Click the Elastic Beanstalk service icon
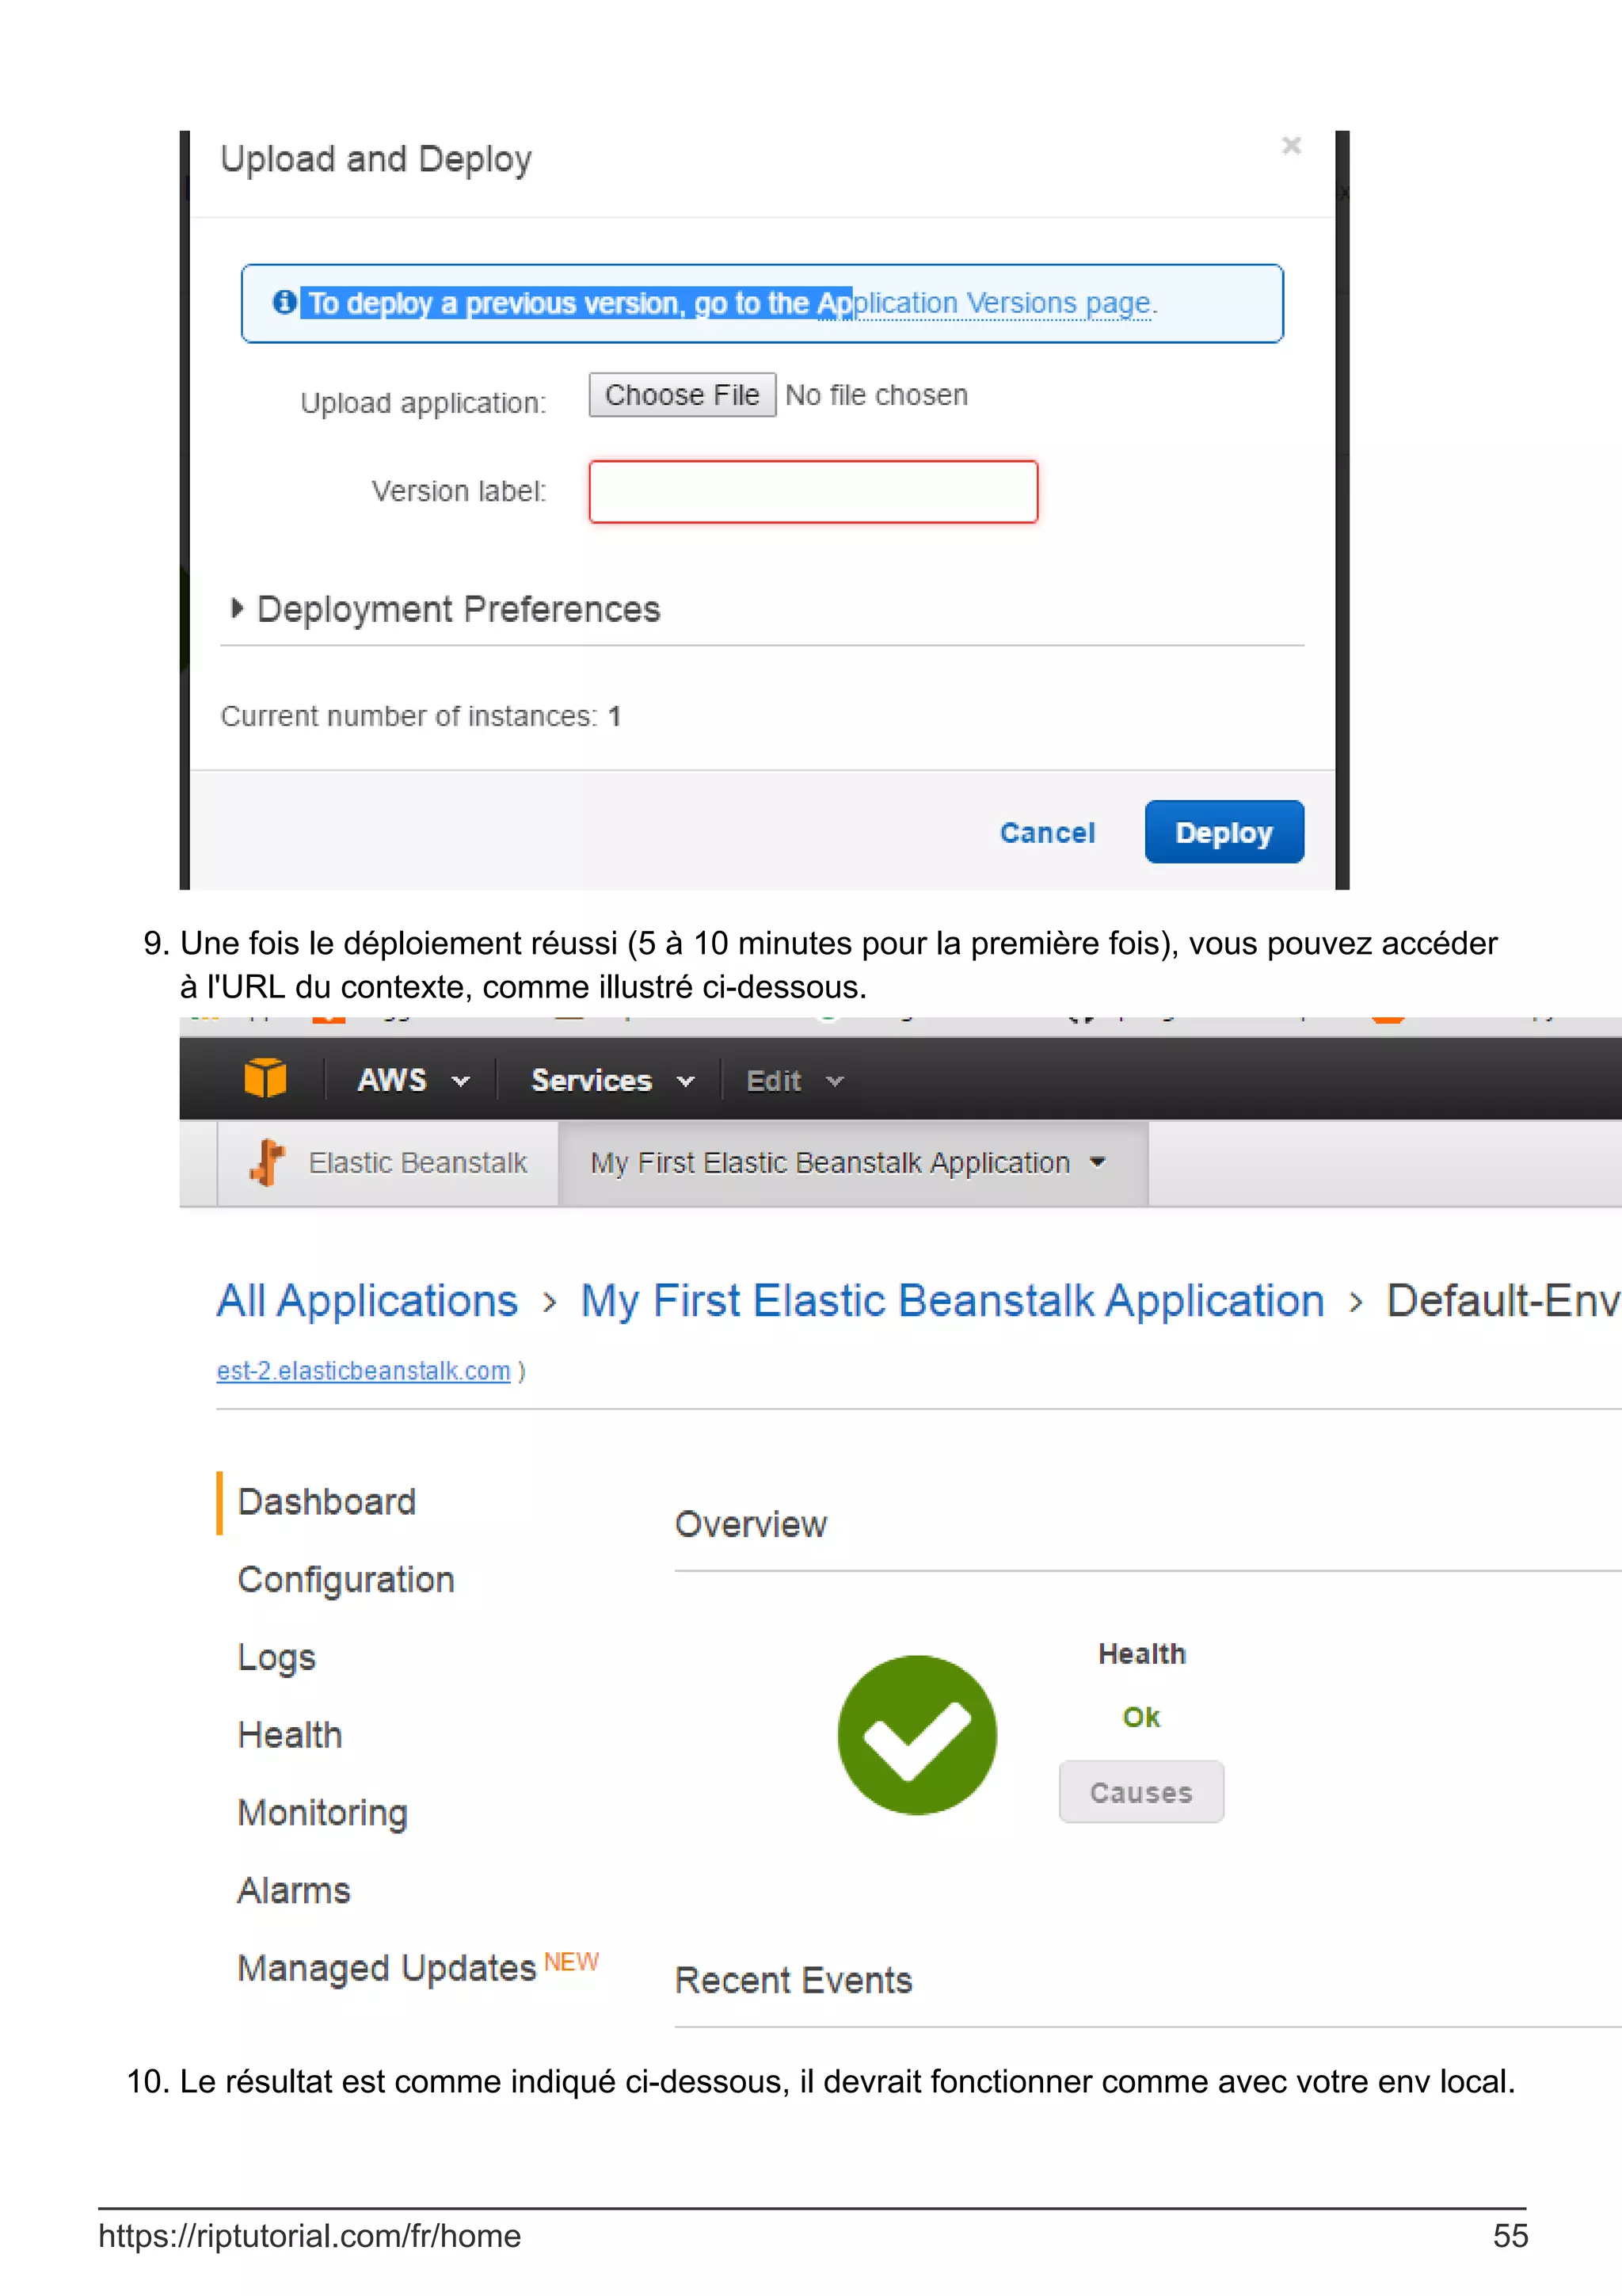This screenshot has width=1622, height=2296. click(267, 1162)
